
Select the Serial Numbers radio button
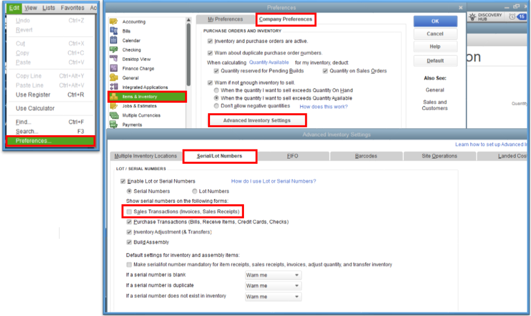(x=129, y=191)
